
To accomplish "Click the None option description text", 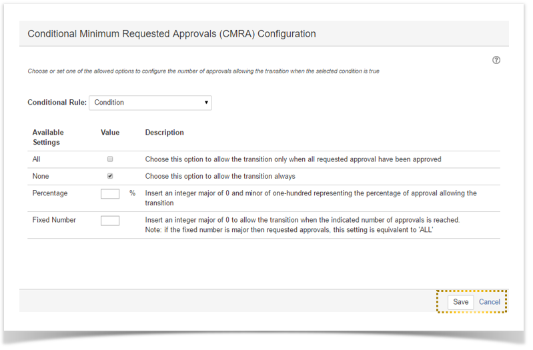I will [220, 177].
